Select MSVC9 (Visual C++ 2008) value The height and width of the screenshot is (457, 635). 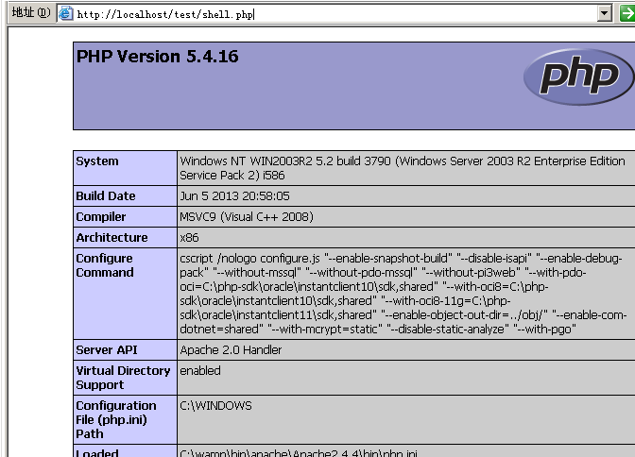(x=247, y=217)
